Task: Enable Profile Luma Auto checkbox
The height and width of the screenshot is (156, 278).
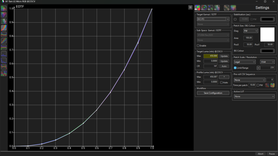Action: pyautogui.click(x=221, y=82)
